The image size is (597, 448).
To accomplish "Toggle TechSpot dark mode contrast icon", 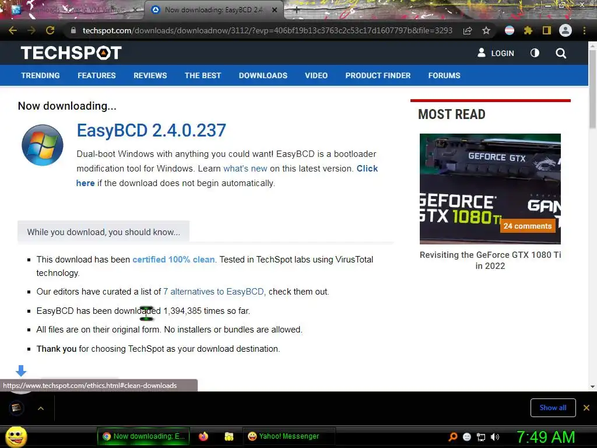I will click(535, 53).
